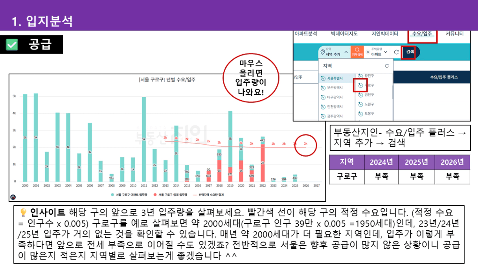
Task: Collapse the 지역 추가 dropdown
Action: coord(346,52)
